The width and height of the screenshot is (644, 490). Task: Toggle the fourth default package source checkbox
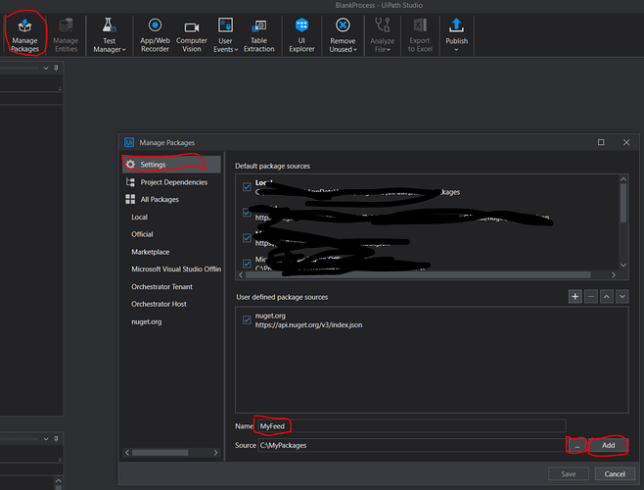247,264
